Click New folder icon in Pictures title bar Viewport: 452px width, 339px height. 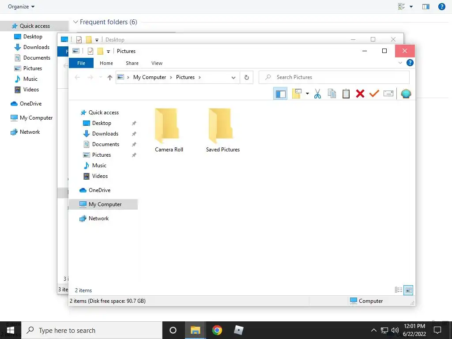[100, 51]
